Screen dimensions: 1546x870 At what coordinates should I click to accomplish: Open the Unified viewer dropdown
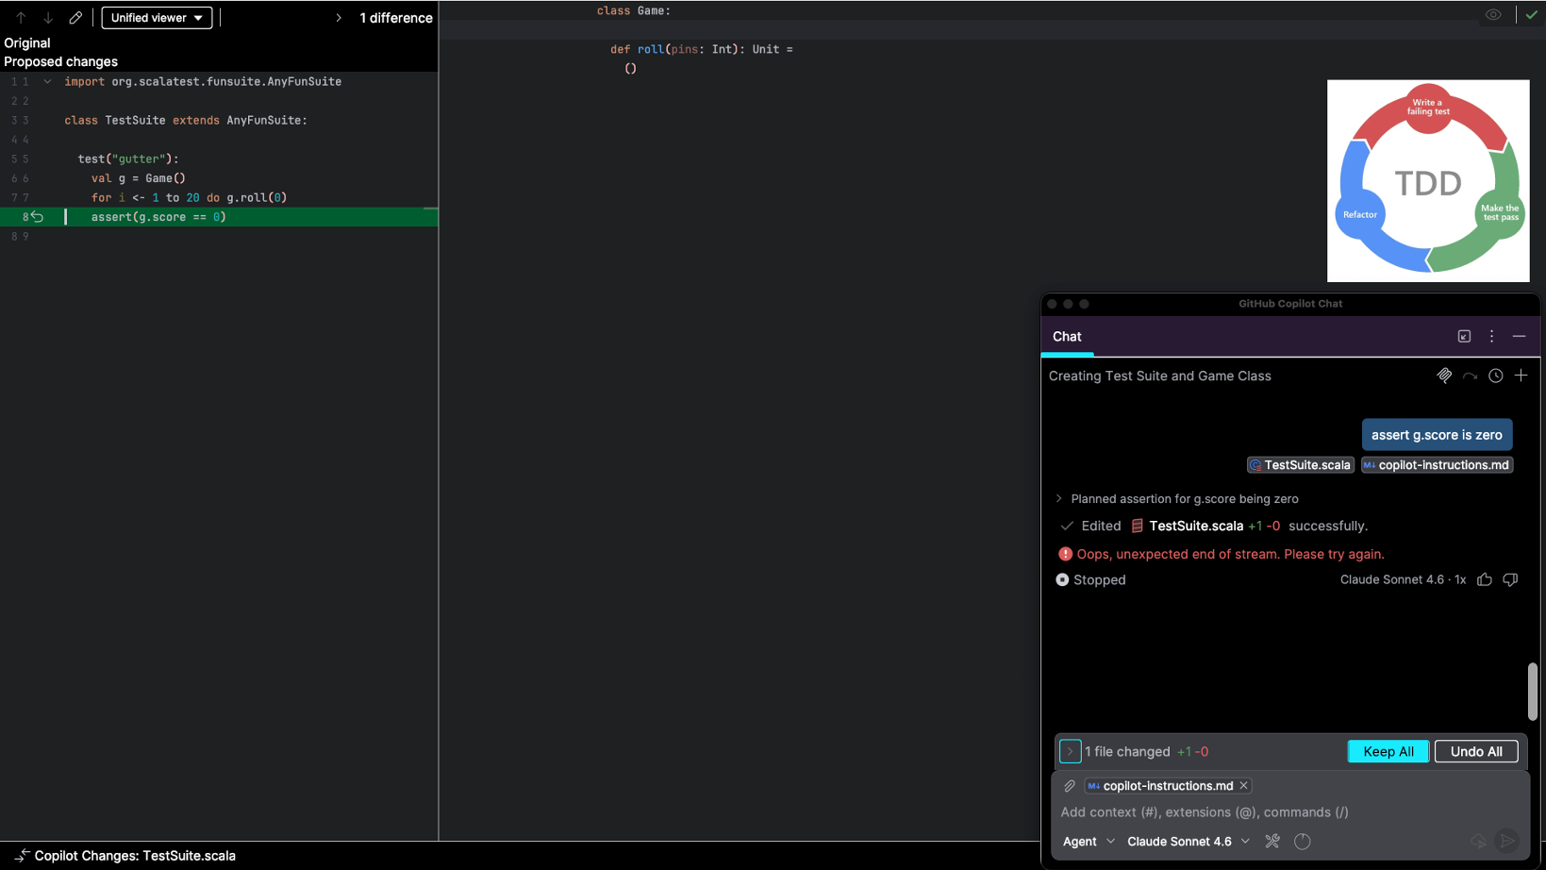(157, 18)
